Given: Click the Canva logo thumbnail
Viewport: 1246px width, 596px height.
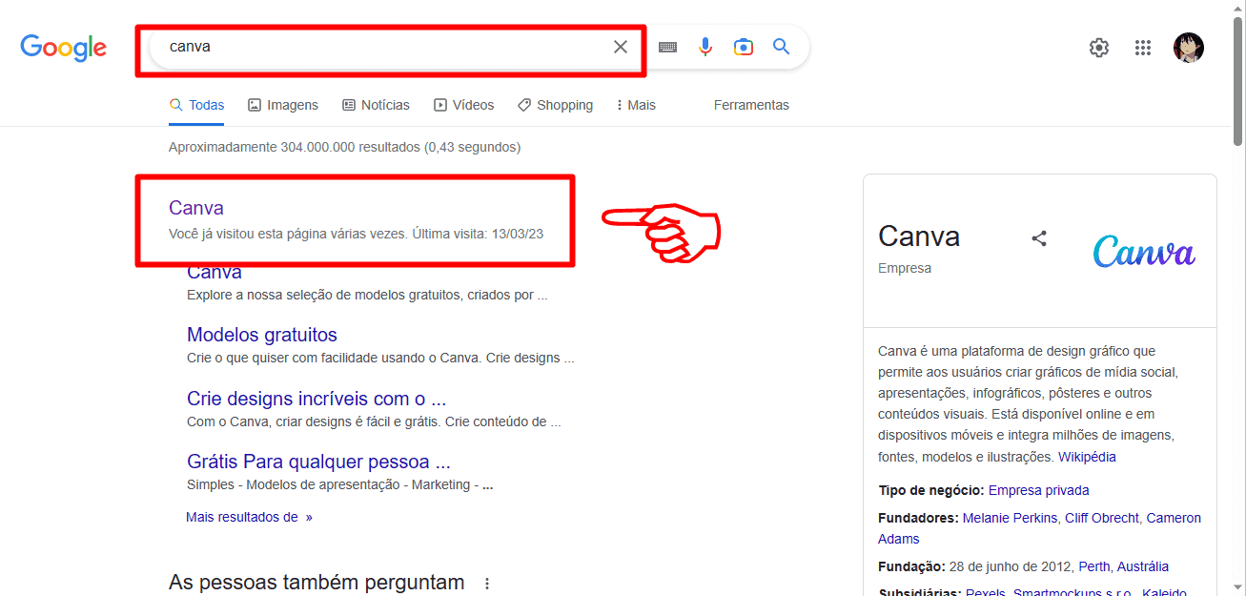Looking at the screenshot, I should [x=1144, y=252].
